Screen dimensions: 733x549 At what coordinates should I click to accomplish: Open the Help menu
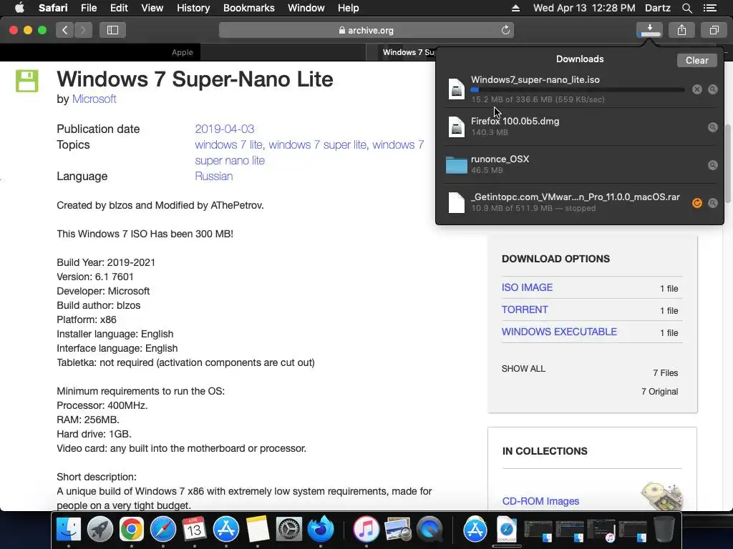(x=349, y=8)
